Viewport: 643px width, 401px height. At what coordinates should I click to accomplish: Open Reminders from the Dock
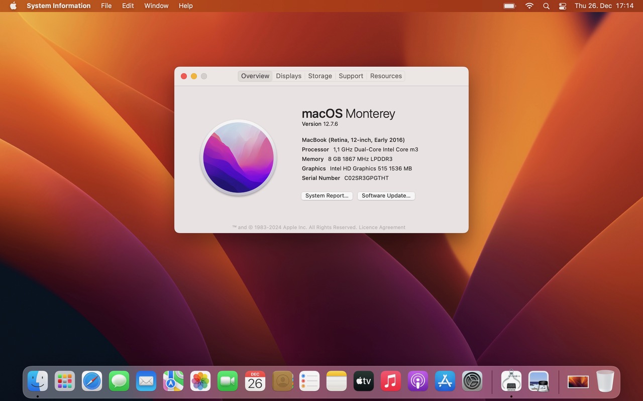pos(309,381)
